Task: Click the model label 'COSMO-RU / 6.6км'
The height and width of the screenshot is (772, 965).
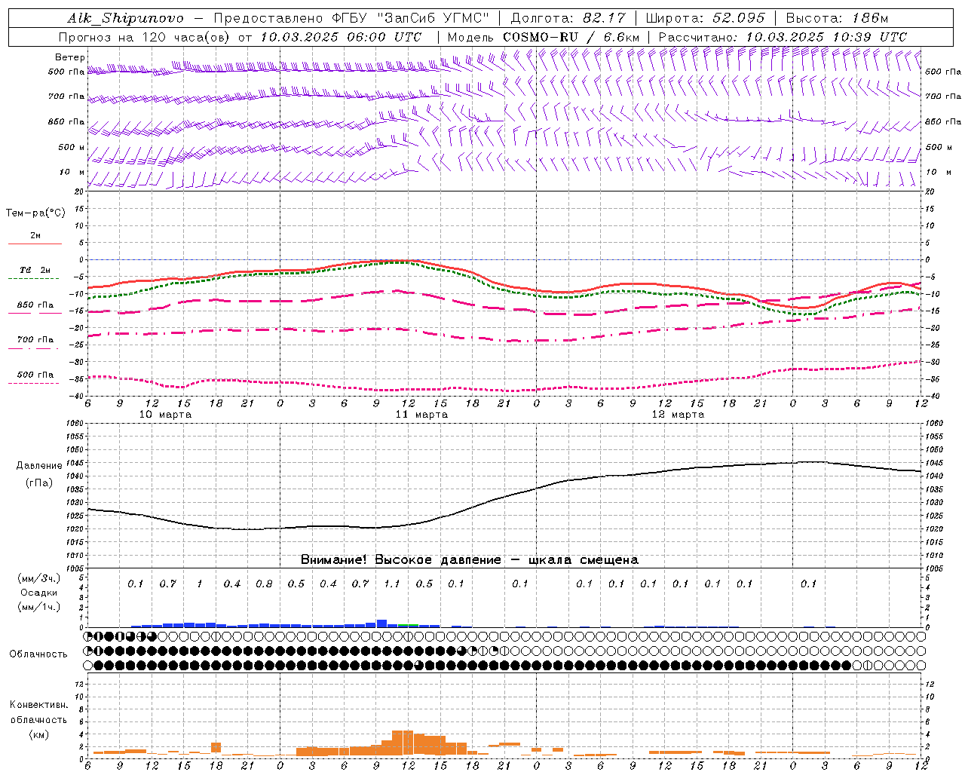Action: [571, 37]
